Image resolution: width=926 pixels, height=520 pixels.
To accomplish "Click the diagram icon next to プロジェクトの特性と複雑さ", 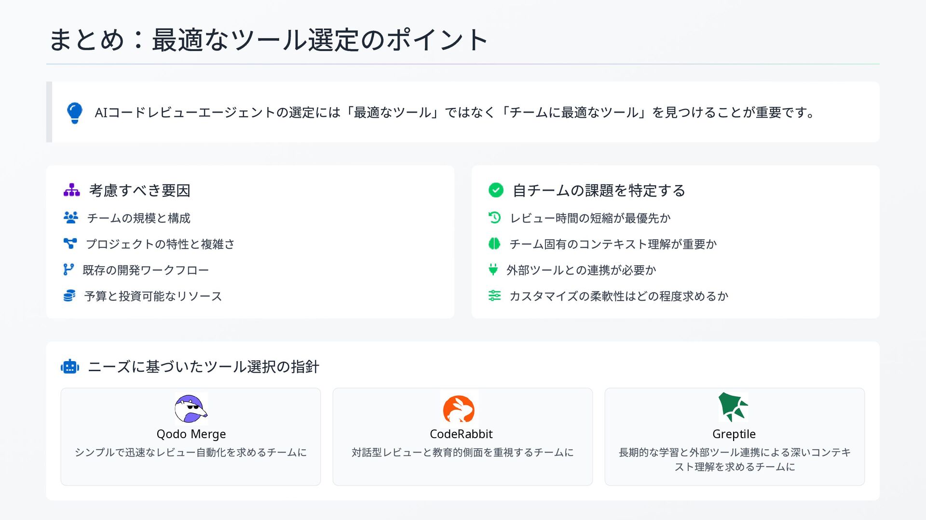I will [70, 244].
